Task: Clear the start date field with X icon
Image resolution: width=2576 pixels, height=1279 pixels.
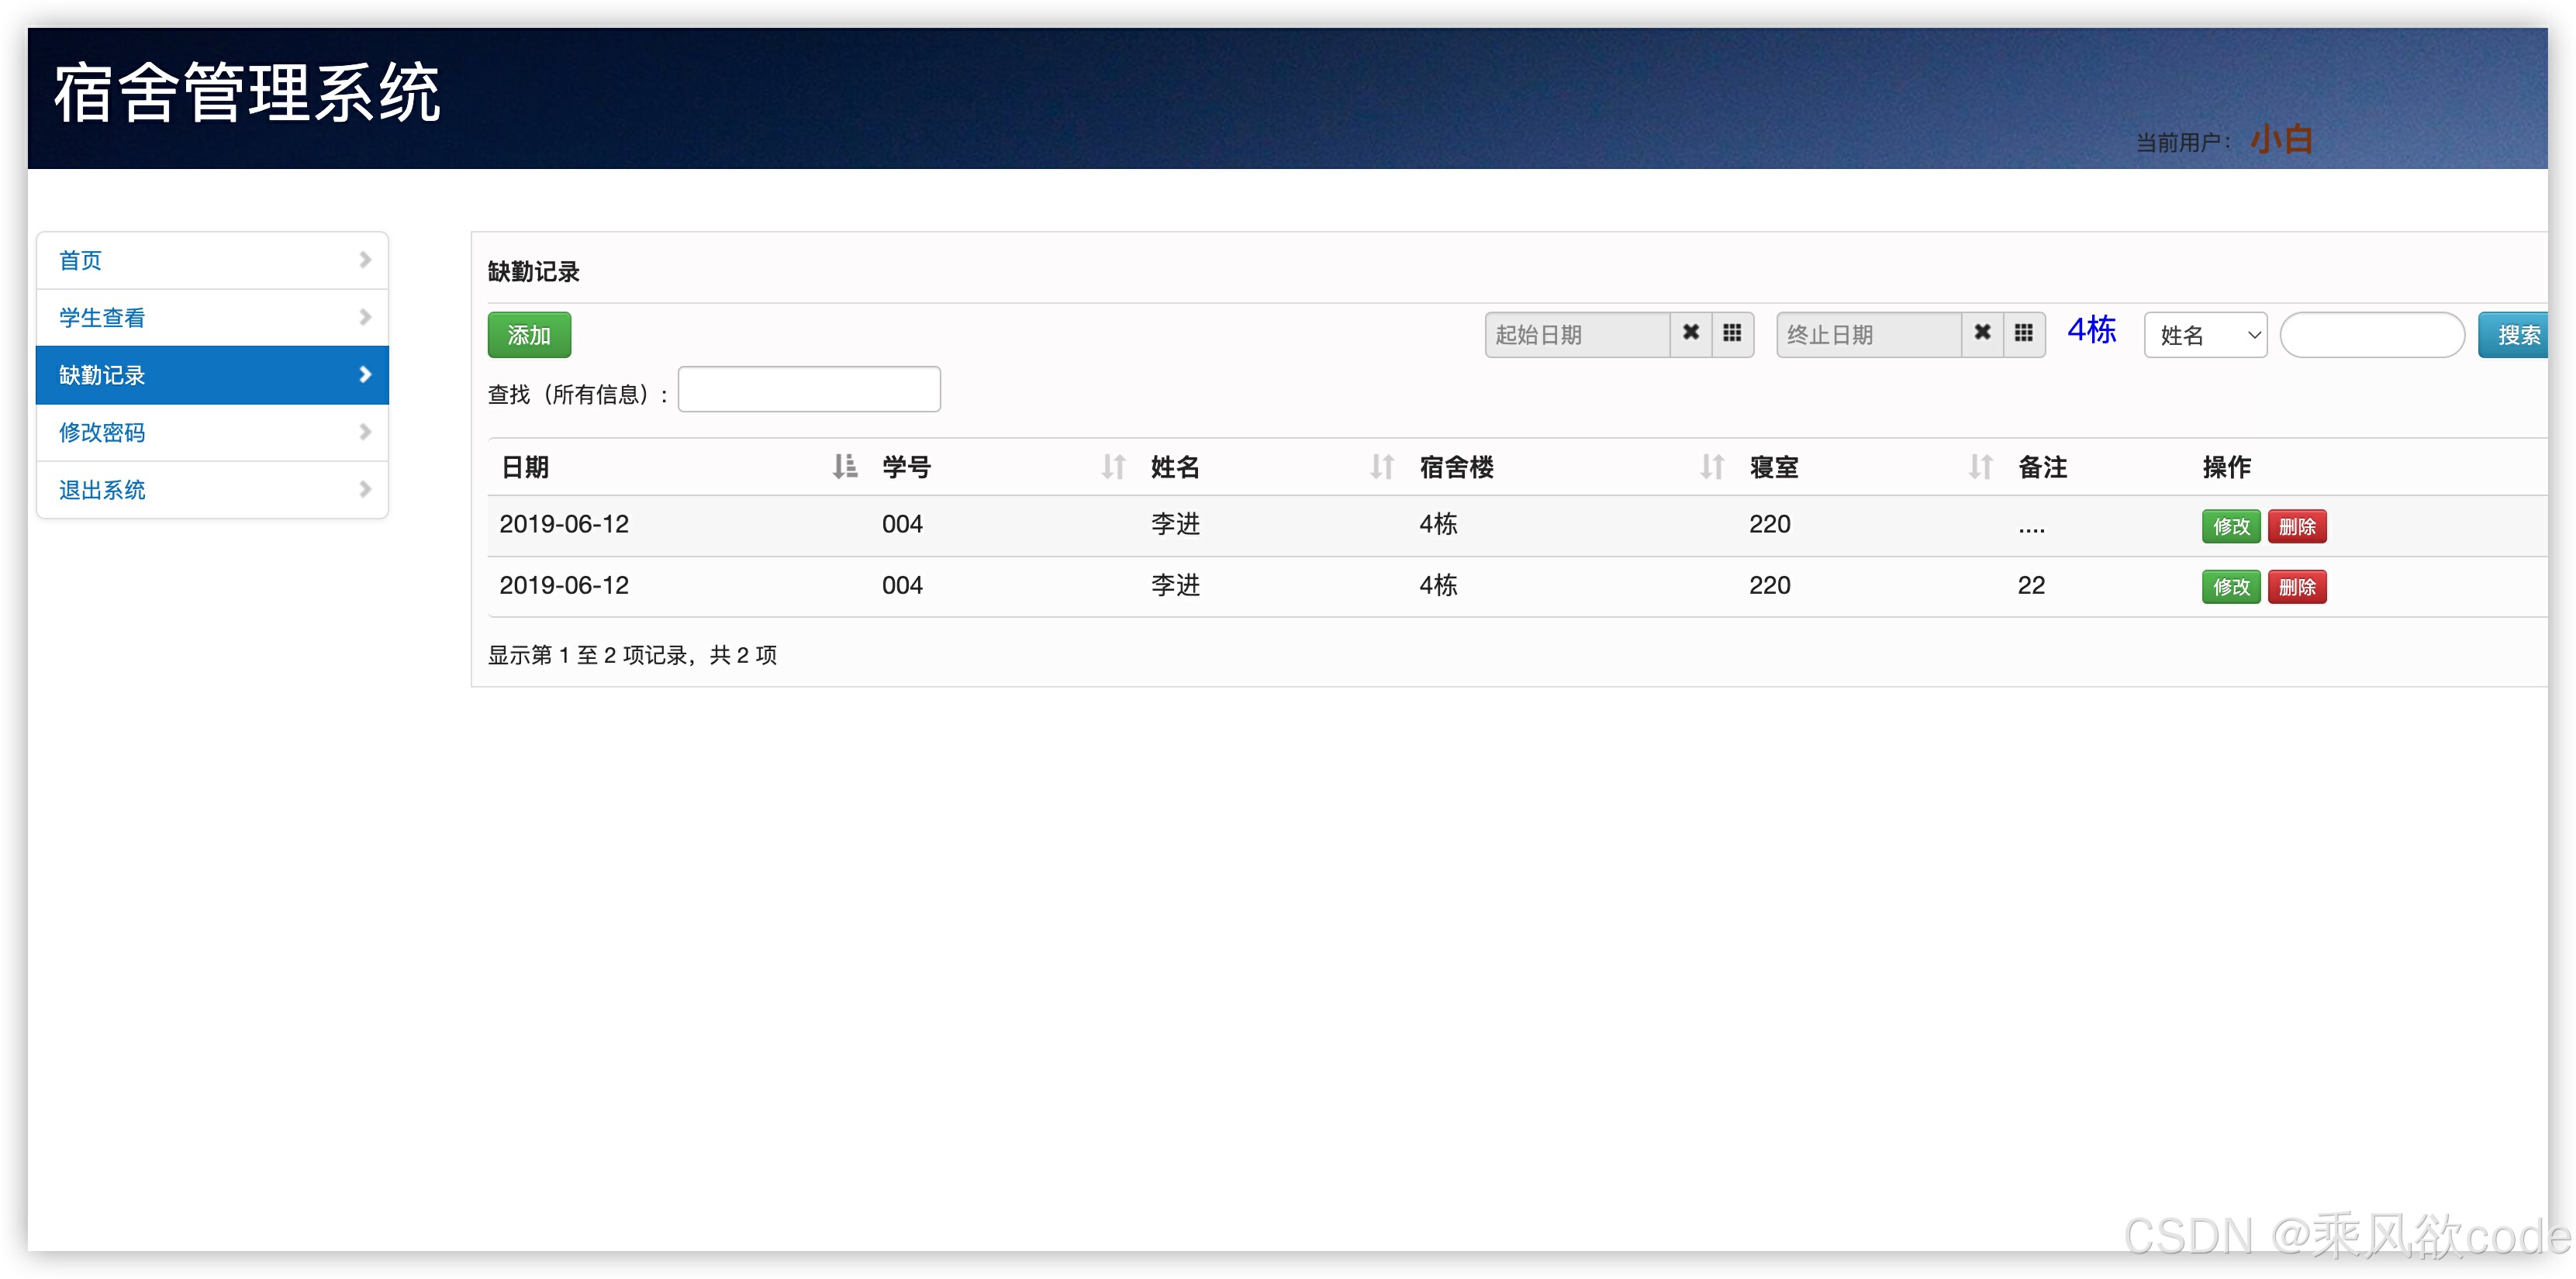Action: [x=1690, y=333]
